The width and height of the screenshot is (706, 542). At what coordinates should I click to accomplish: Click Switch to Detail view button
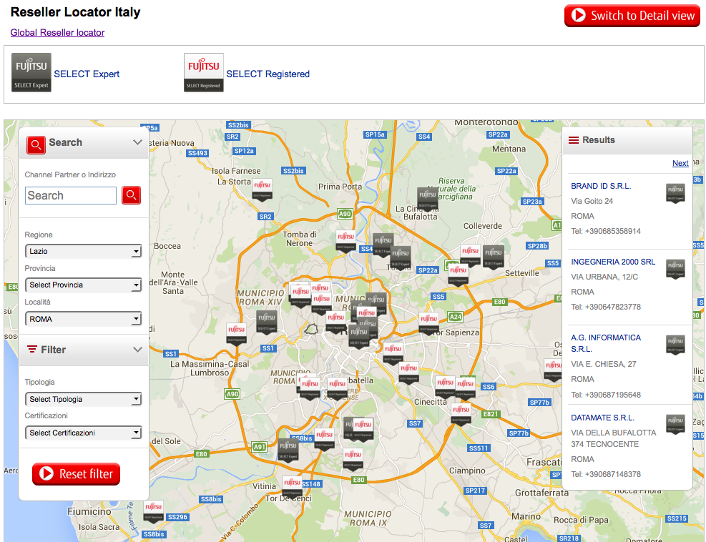click(x=632, y=16)
